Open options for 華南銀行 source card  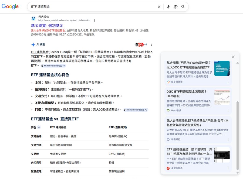pos(228,140)
